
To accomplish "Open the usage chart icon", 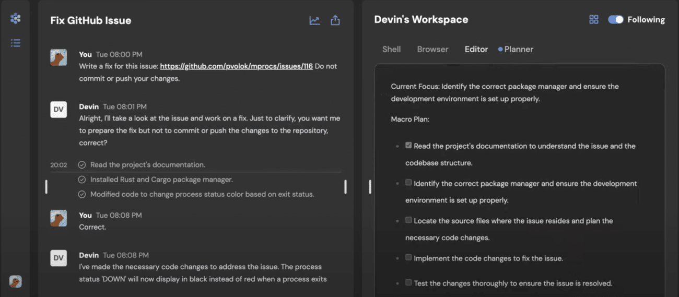I will 314,20.
